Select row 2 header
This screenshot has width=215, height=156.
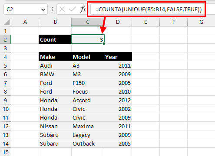coord(6,39)
